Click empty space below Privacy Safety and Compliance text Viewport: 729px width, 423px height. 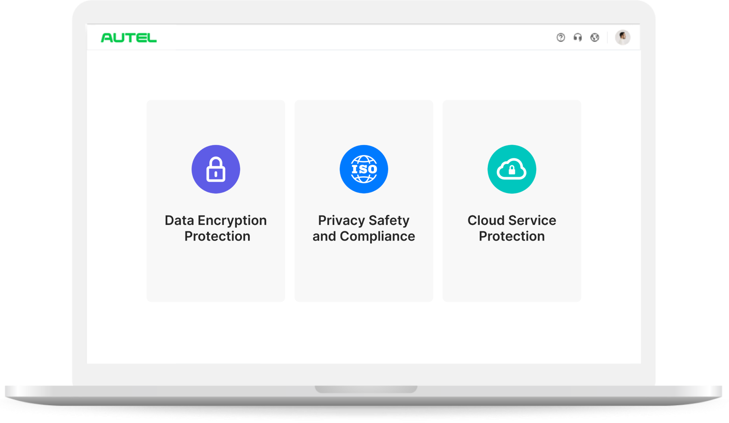click(364, 272)
